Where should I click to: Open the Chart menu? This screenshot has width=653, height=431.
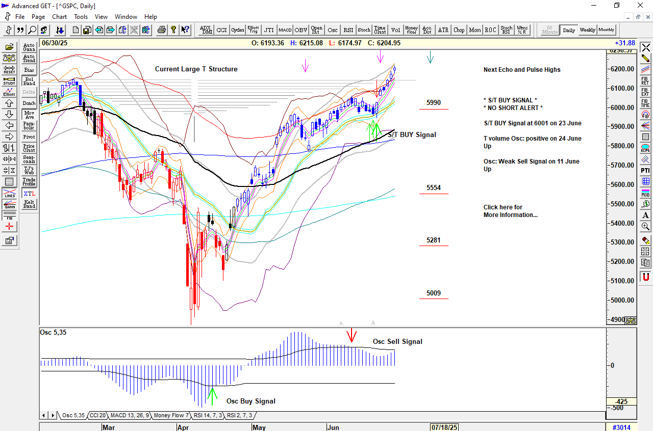pos(59,17)
